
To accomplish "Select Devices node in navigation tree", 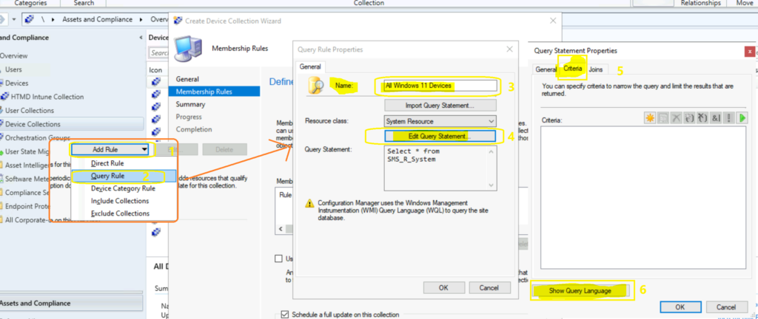I will click(x=16, y=83).
